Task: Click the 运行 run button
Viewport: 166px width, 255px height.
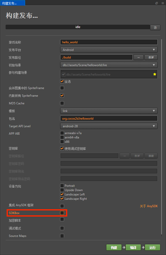Action: [x=153, y=248]
